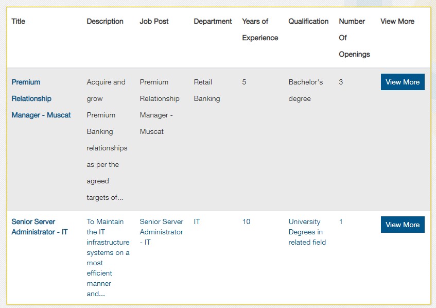Click the Title column header

(x=19, y=22)
